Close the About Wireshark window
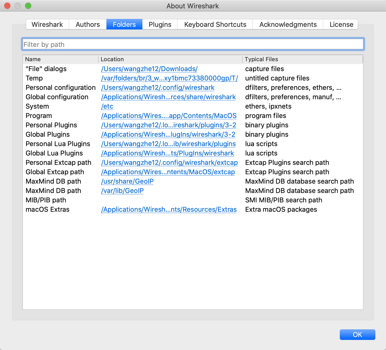The image size is (386, 350). click(x=7, y=6)
